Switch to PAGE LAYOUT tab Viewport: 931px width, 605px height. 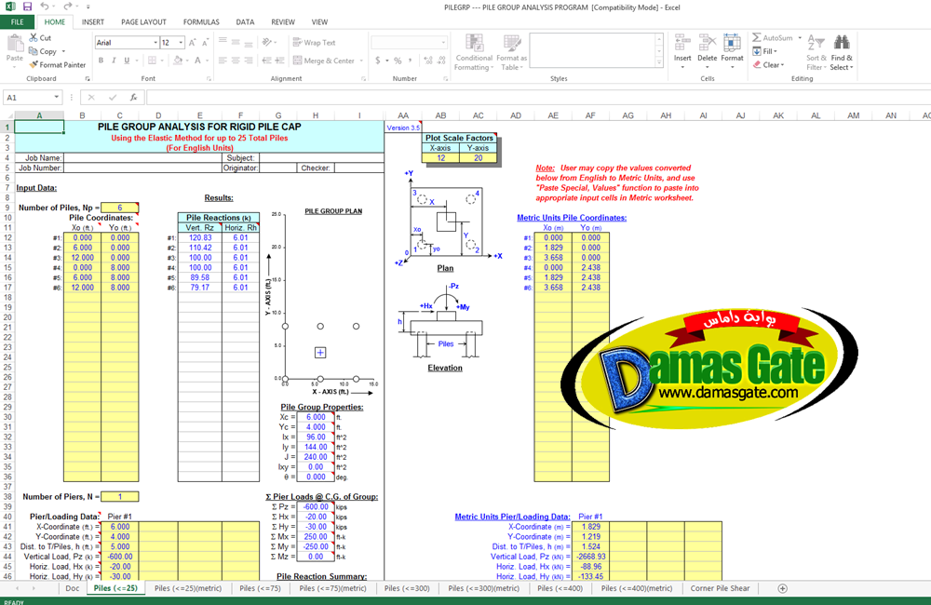coord(143,22)
